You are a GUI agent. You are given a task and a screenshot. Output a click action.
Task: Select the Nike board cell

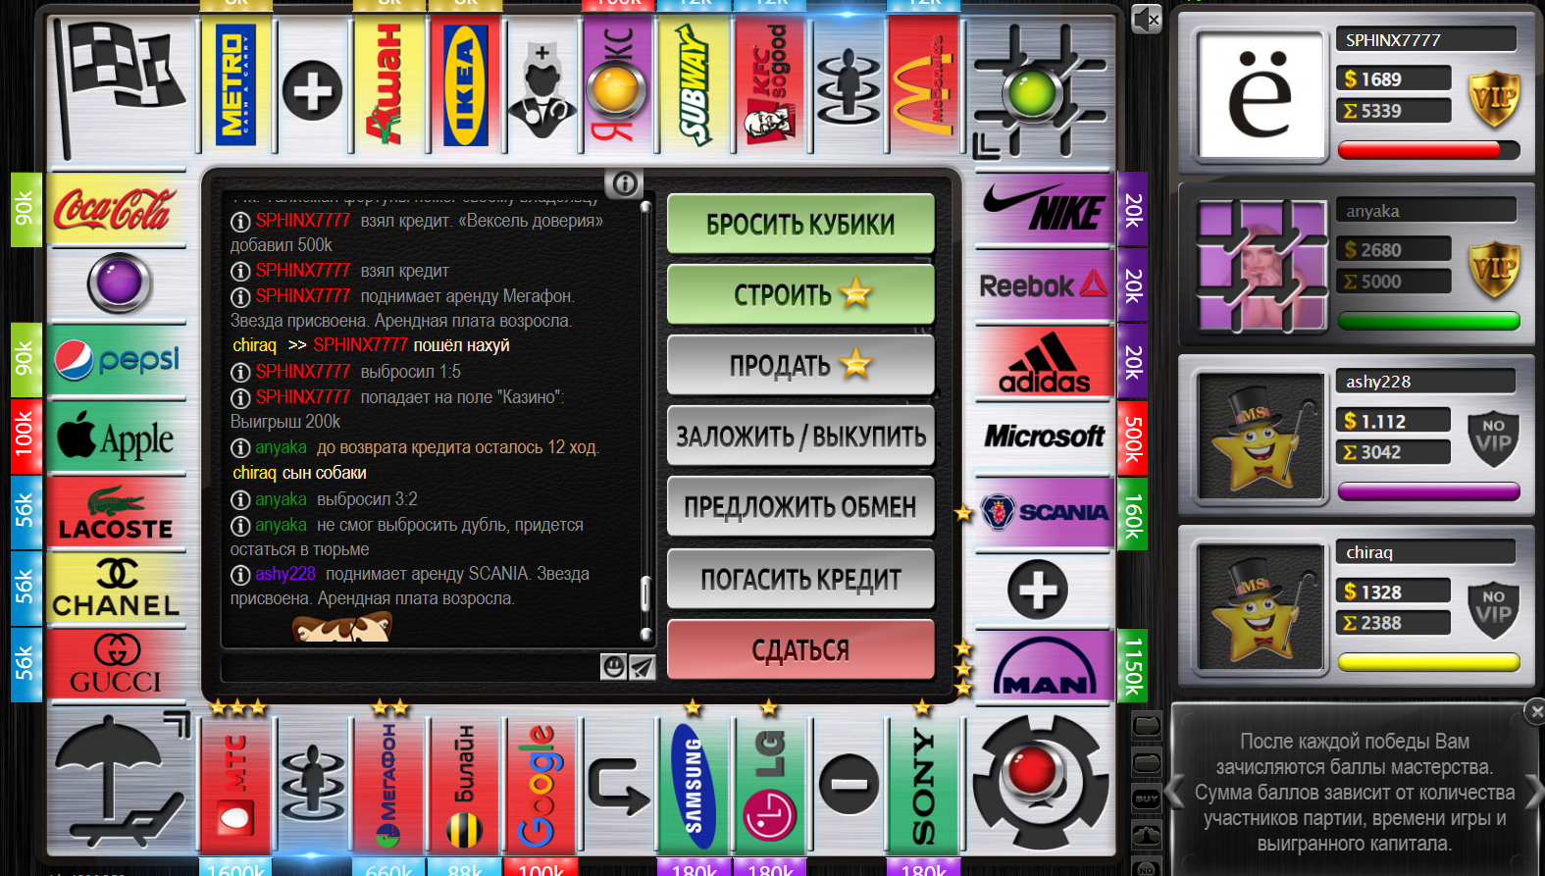point(1044,209)
